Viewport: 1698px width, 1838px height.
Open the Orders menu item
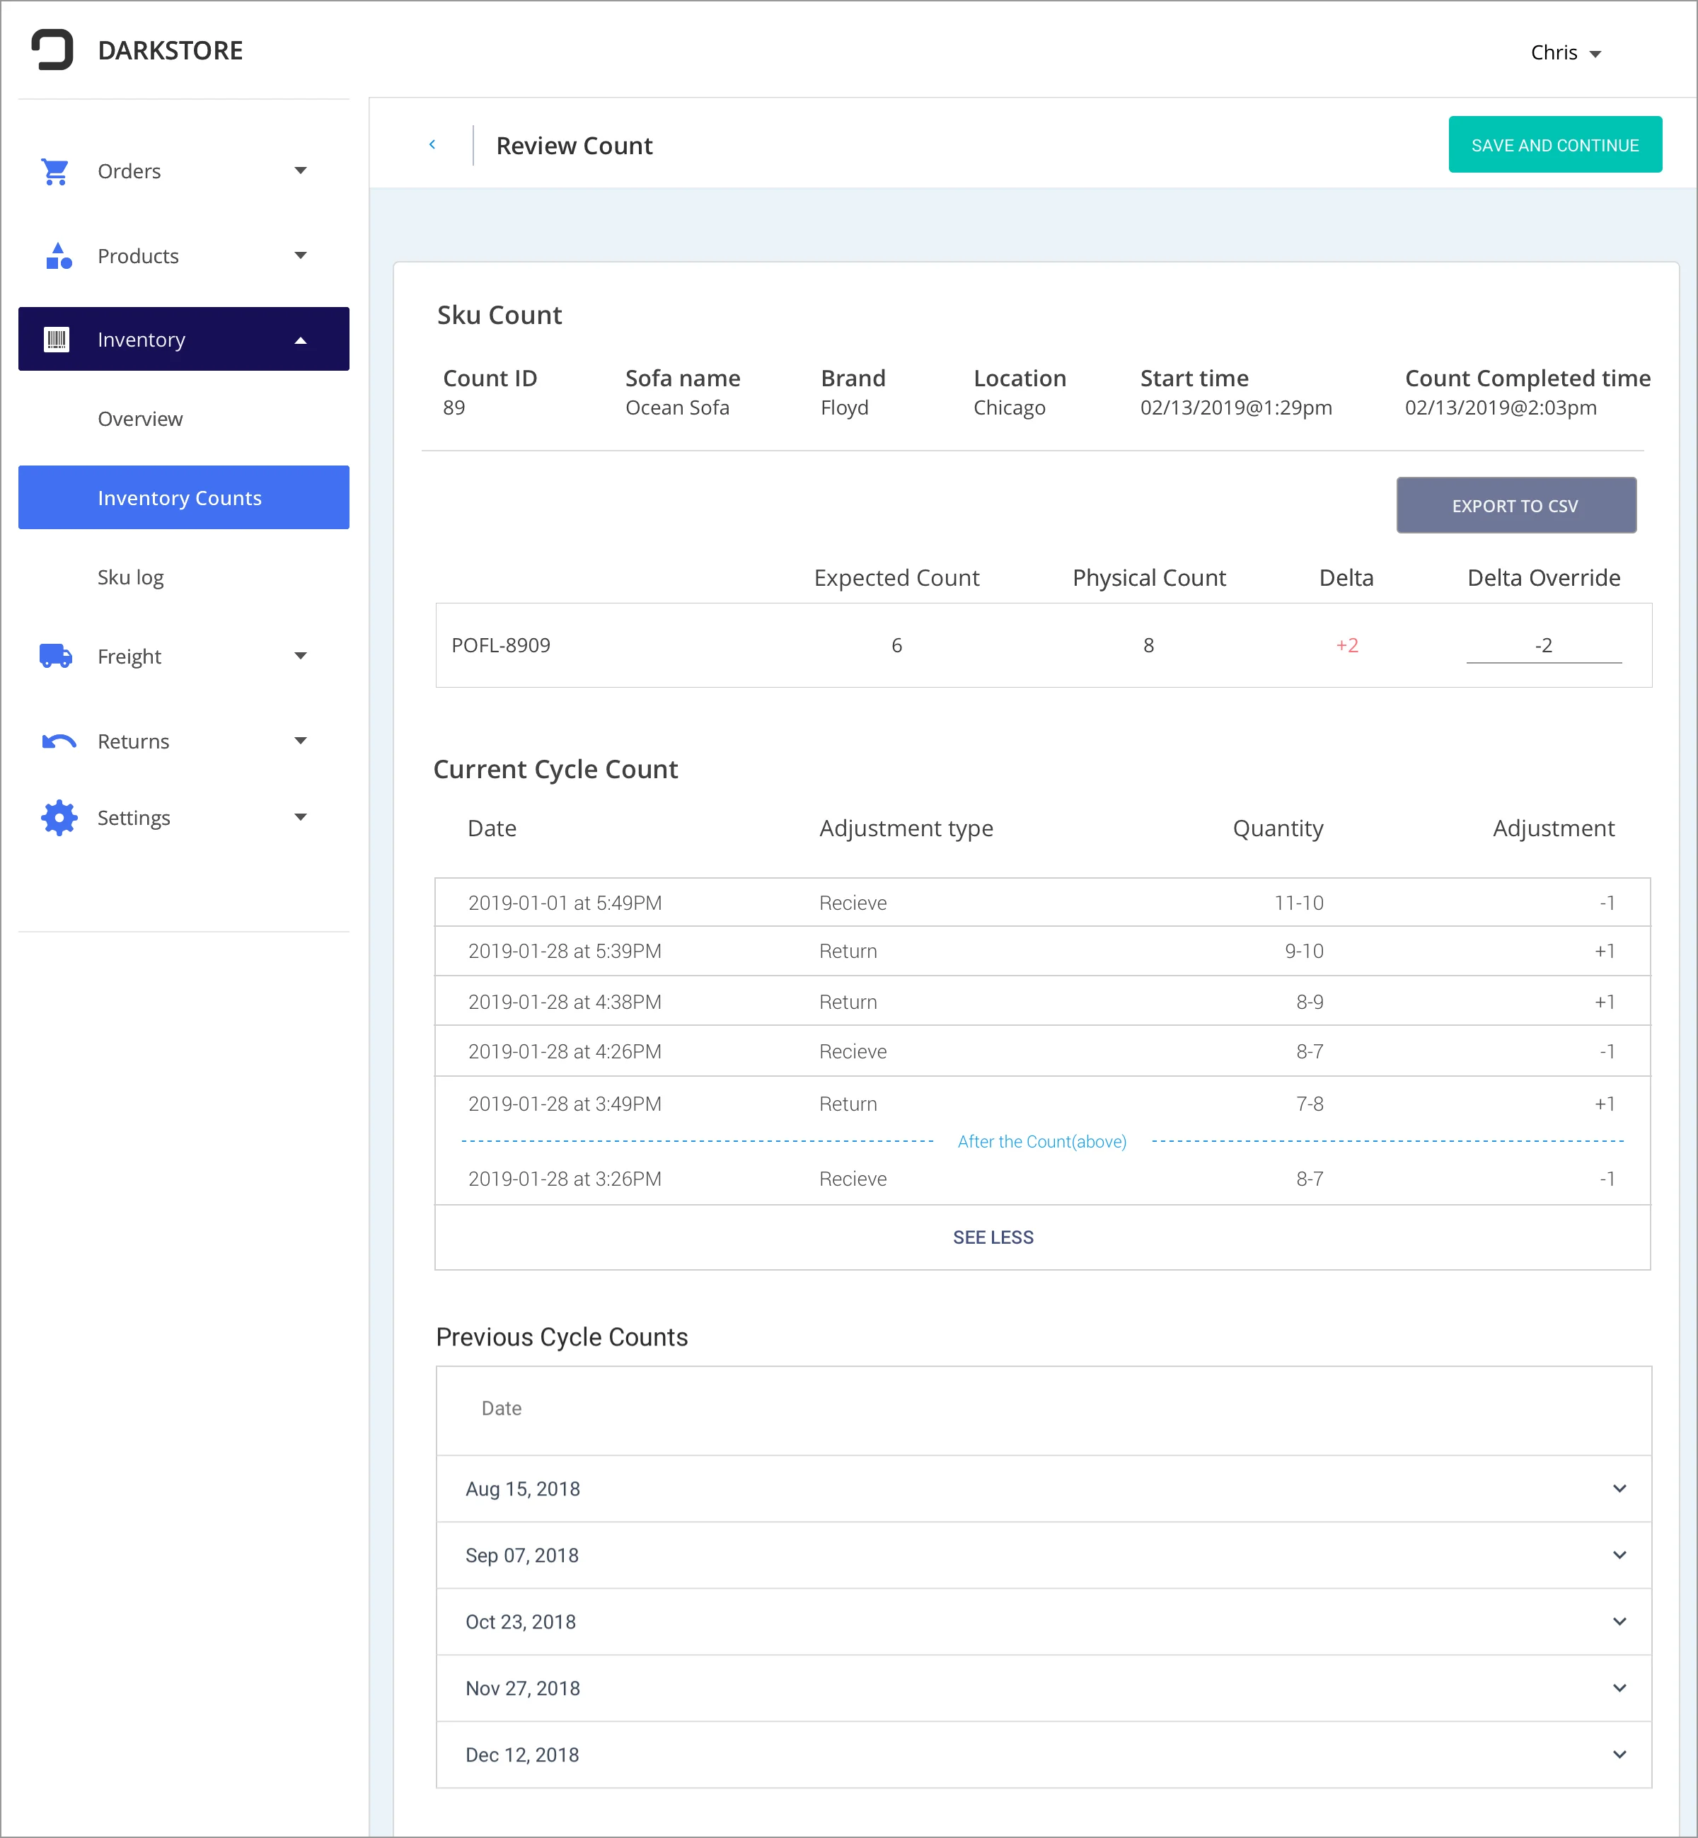tap(183, 170)
